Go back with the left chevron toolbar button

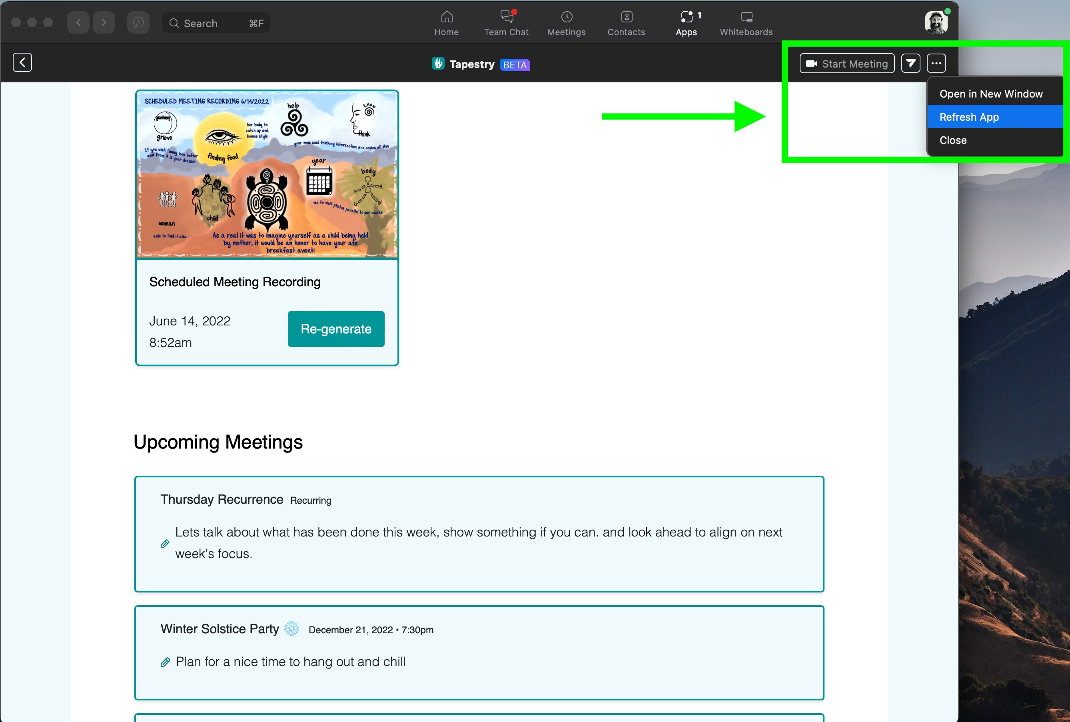tap(78, 22)
